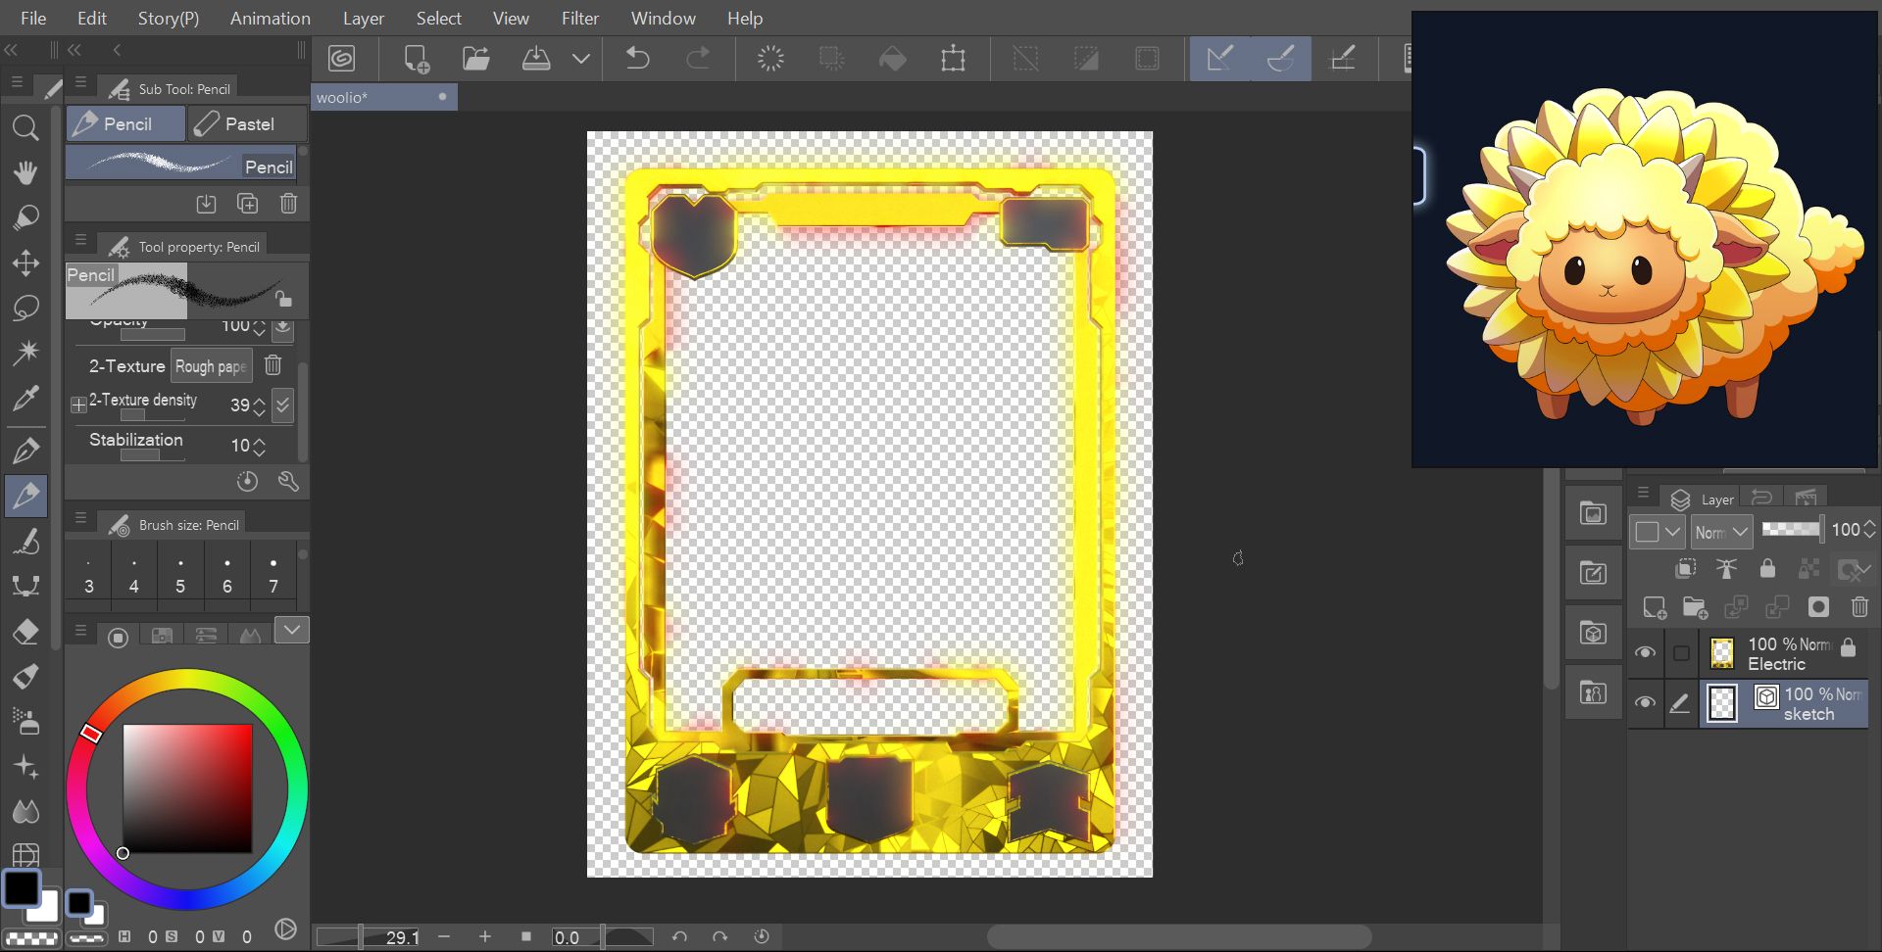Pick hue on the color wheel ring
The image size is (1882, 952).
point(187,788)
